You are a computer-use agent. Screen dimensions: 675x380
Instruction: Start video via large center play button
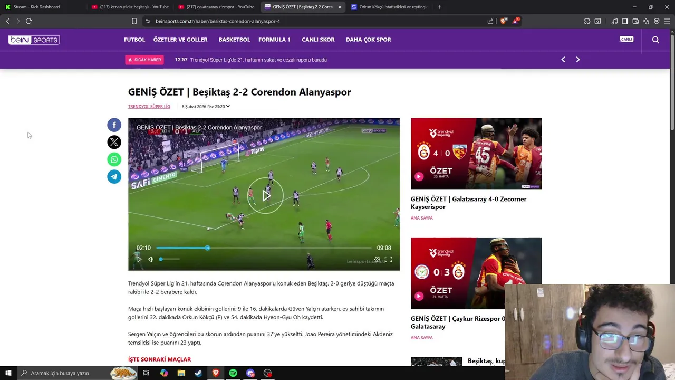pyautogui.click(x=265, y=196)
